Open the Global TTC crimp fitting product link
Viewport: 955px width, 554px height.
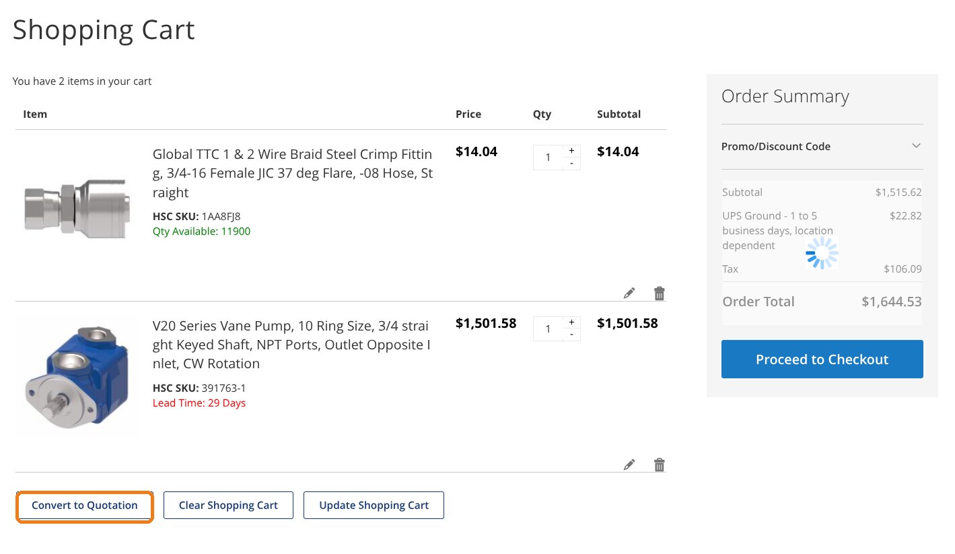(x=293, y=174)
